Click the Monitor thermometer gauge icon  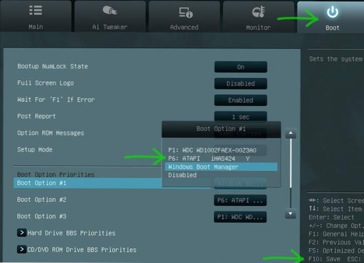258,12
